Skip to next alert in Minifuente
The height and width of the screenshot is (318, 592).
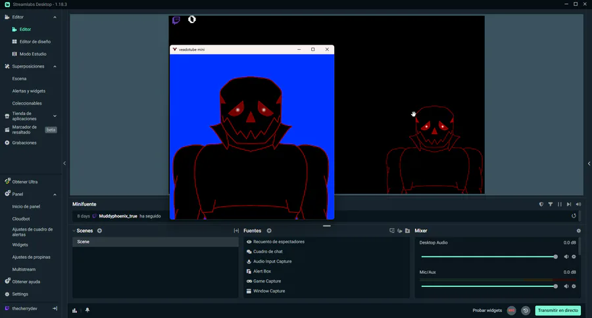click(569, 204)
